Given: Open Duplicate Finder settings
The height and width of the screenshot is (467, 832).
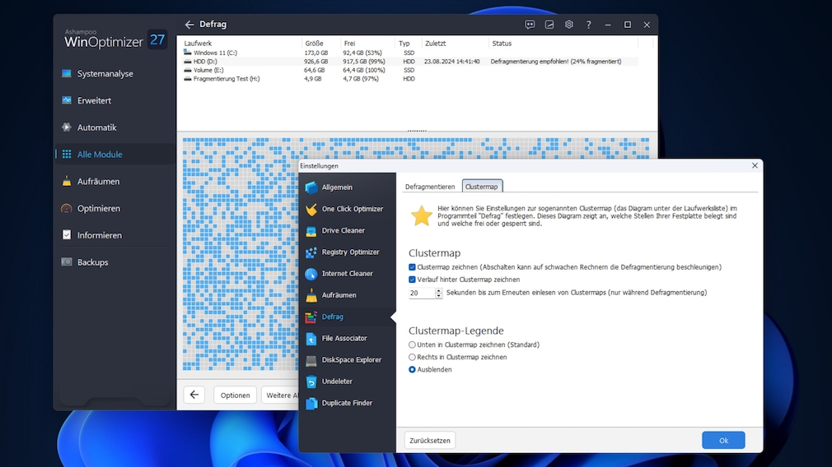Looking at the screenshot, I should [x=347, y=403].
